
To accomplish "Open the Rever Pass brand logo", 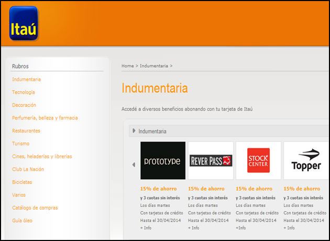I will pyautogui.click(x=211, y=161).
